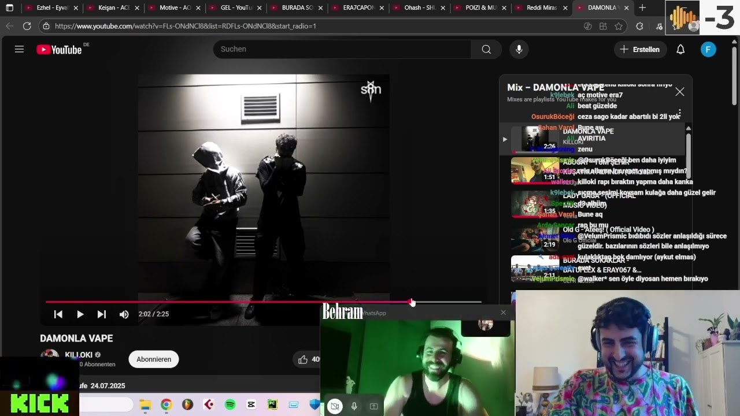
Task: Switch to the GEL - YouTube tab
Action: [x=235, y=8]
